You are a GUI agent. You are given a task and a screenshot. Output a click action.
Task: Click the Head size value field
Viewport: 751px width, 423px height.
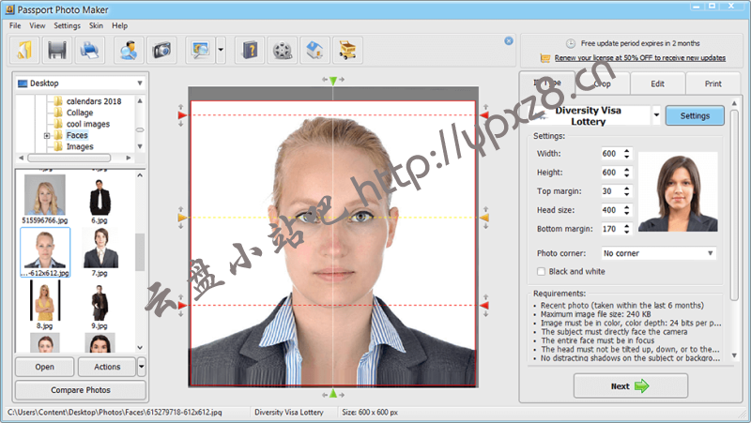[612, 210]
